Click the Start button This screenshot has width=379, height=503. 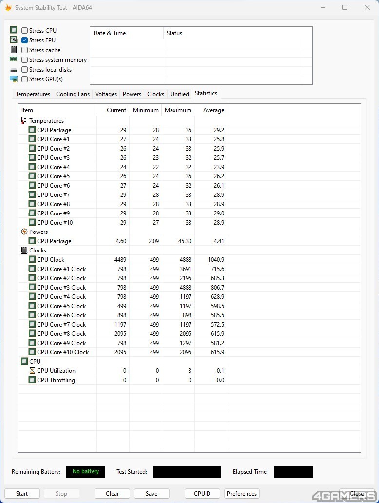pyautogui.click(x=22, y=493)
